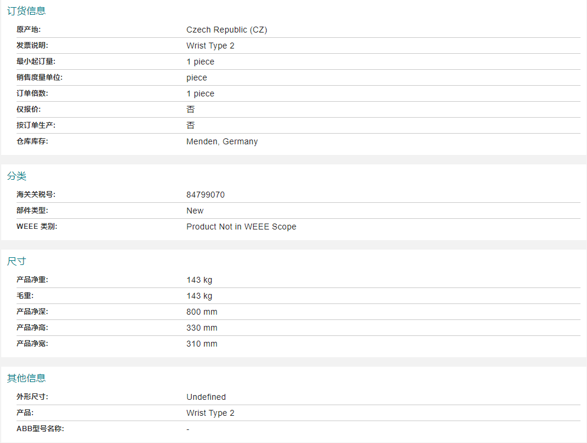Screen dimensions: 587x443
Task: Click the ABB型号名称 label
Action: point(40,429)
